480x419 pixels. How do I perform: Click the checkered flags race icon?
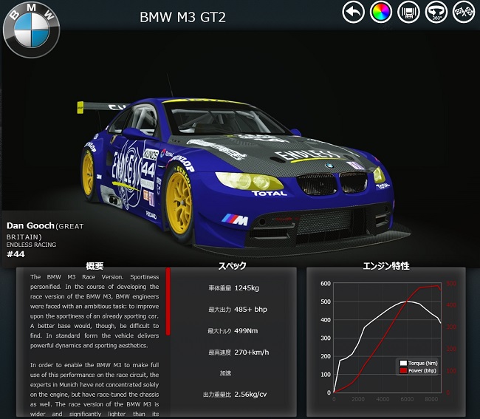[x=464, y=12]
